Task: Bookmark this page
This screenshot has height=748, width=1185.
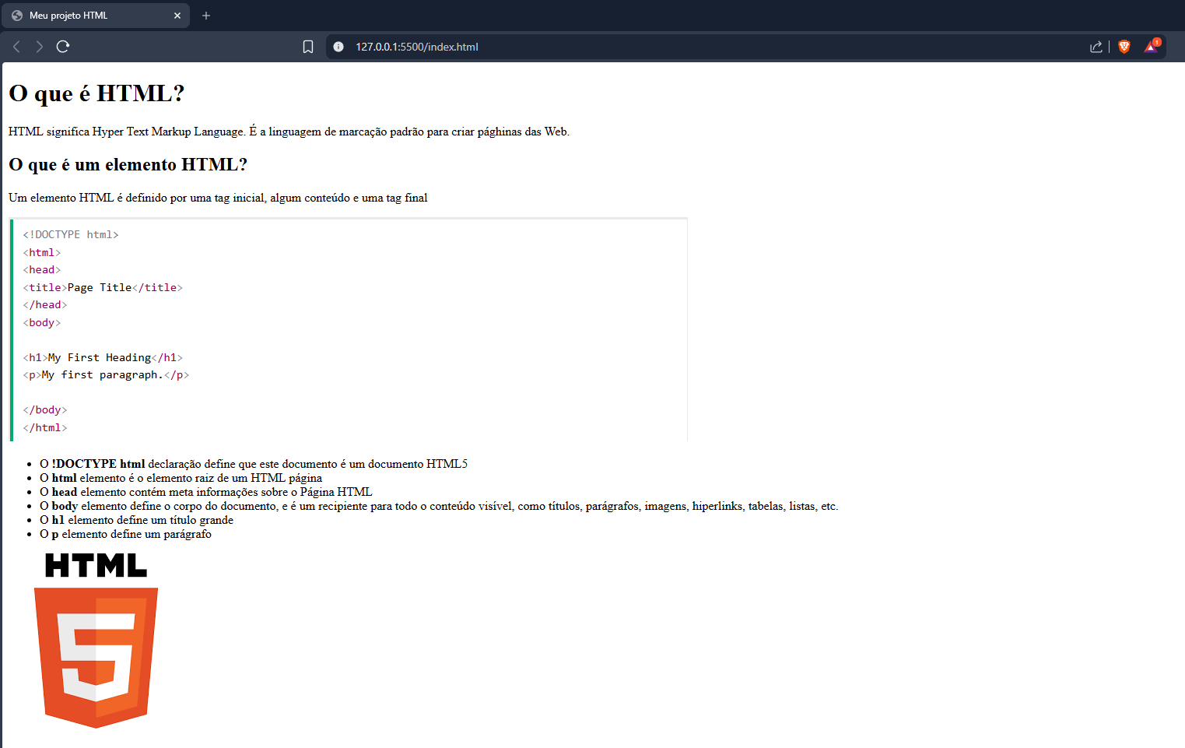Action: pos(308,47)
